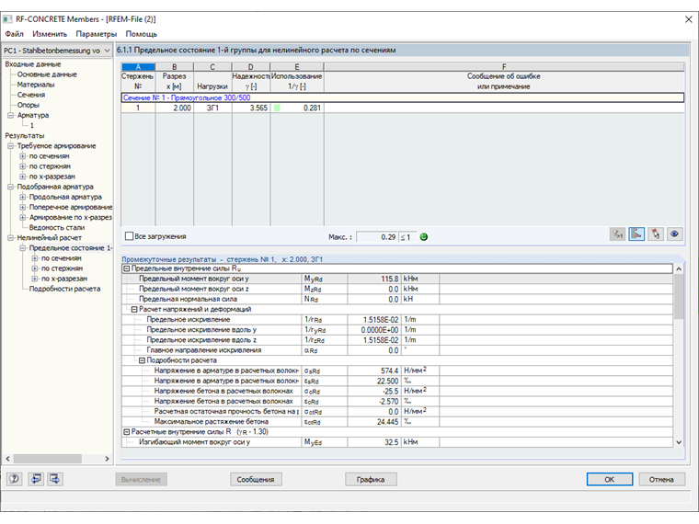
Task: Click the Вычисление button
Action: (141, 480)
